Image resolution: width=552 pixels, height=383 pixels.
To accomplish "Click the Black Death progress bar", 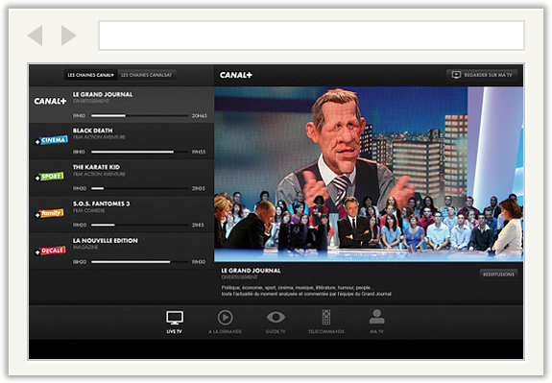I will tap(140, 152).
